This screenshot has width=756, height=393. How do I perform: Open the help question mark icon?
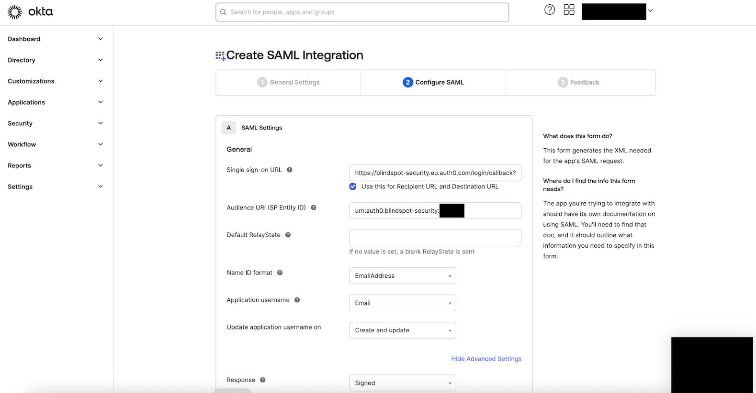tap(550, 10)
